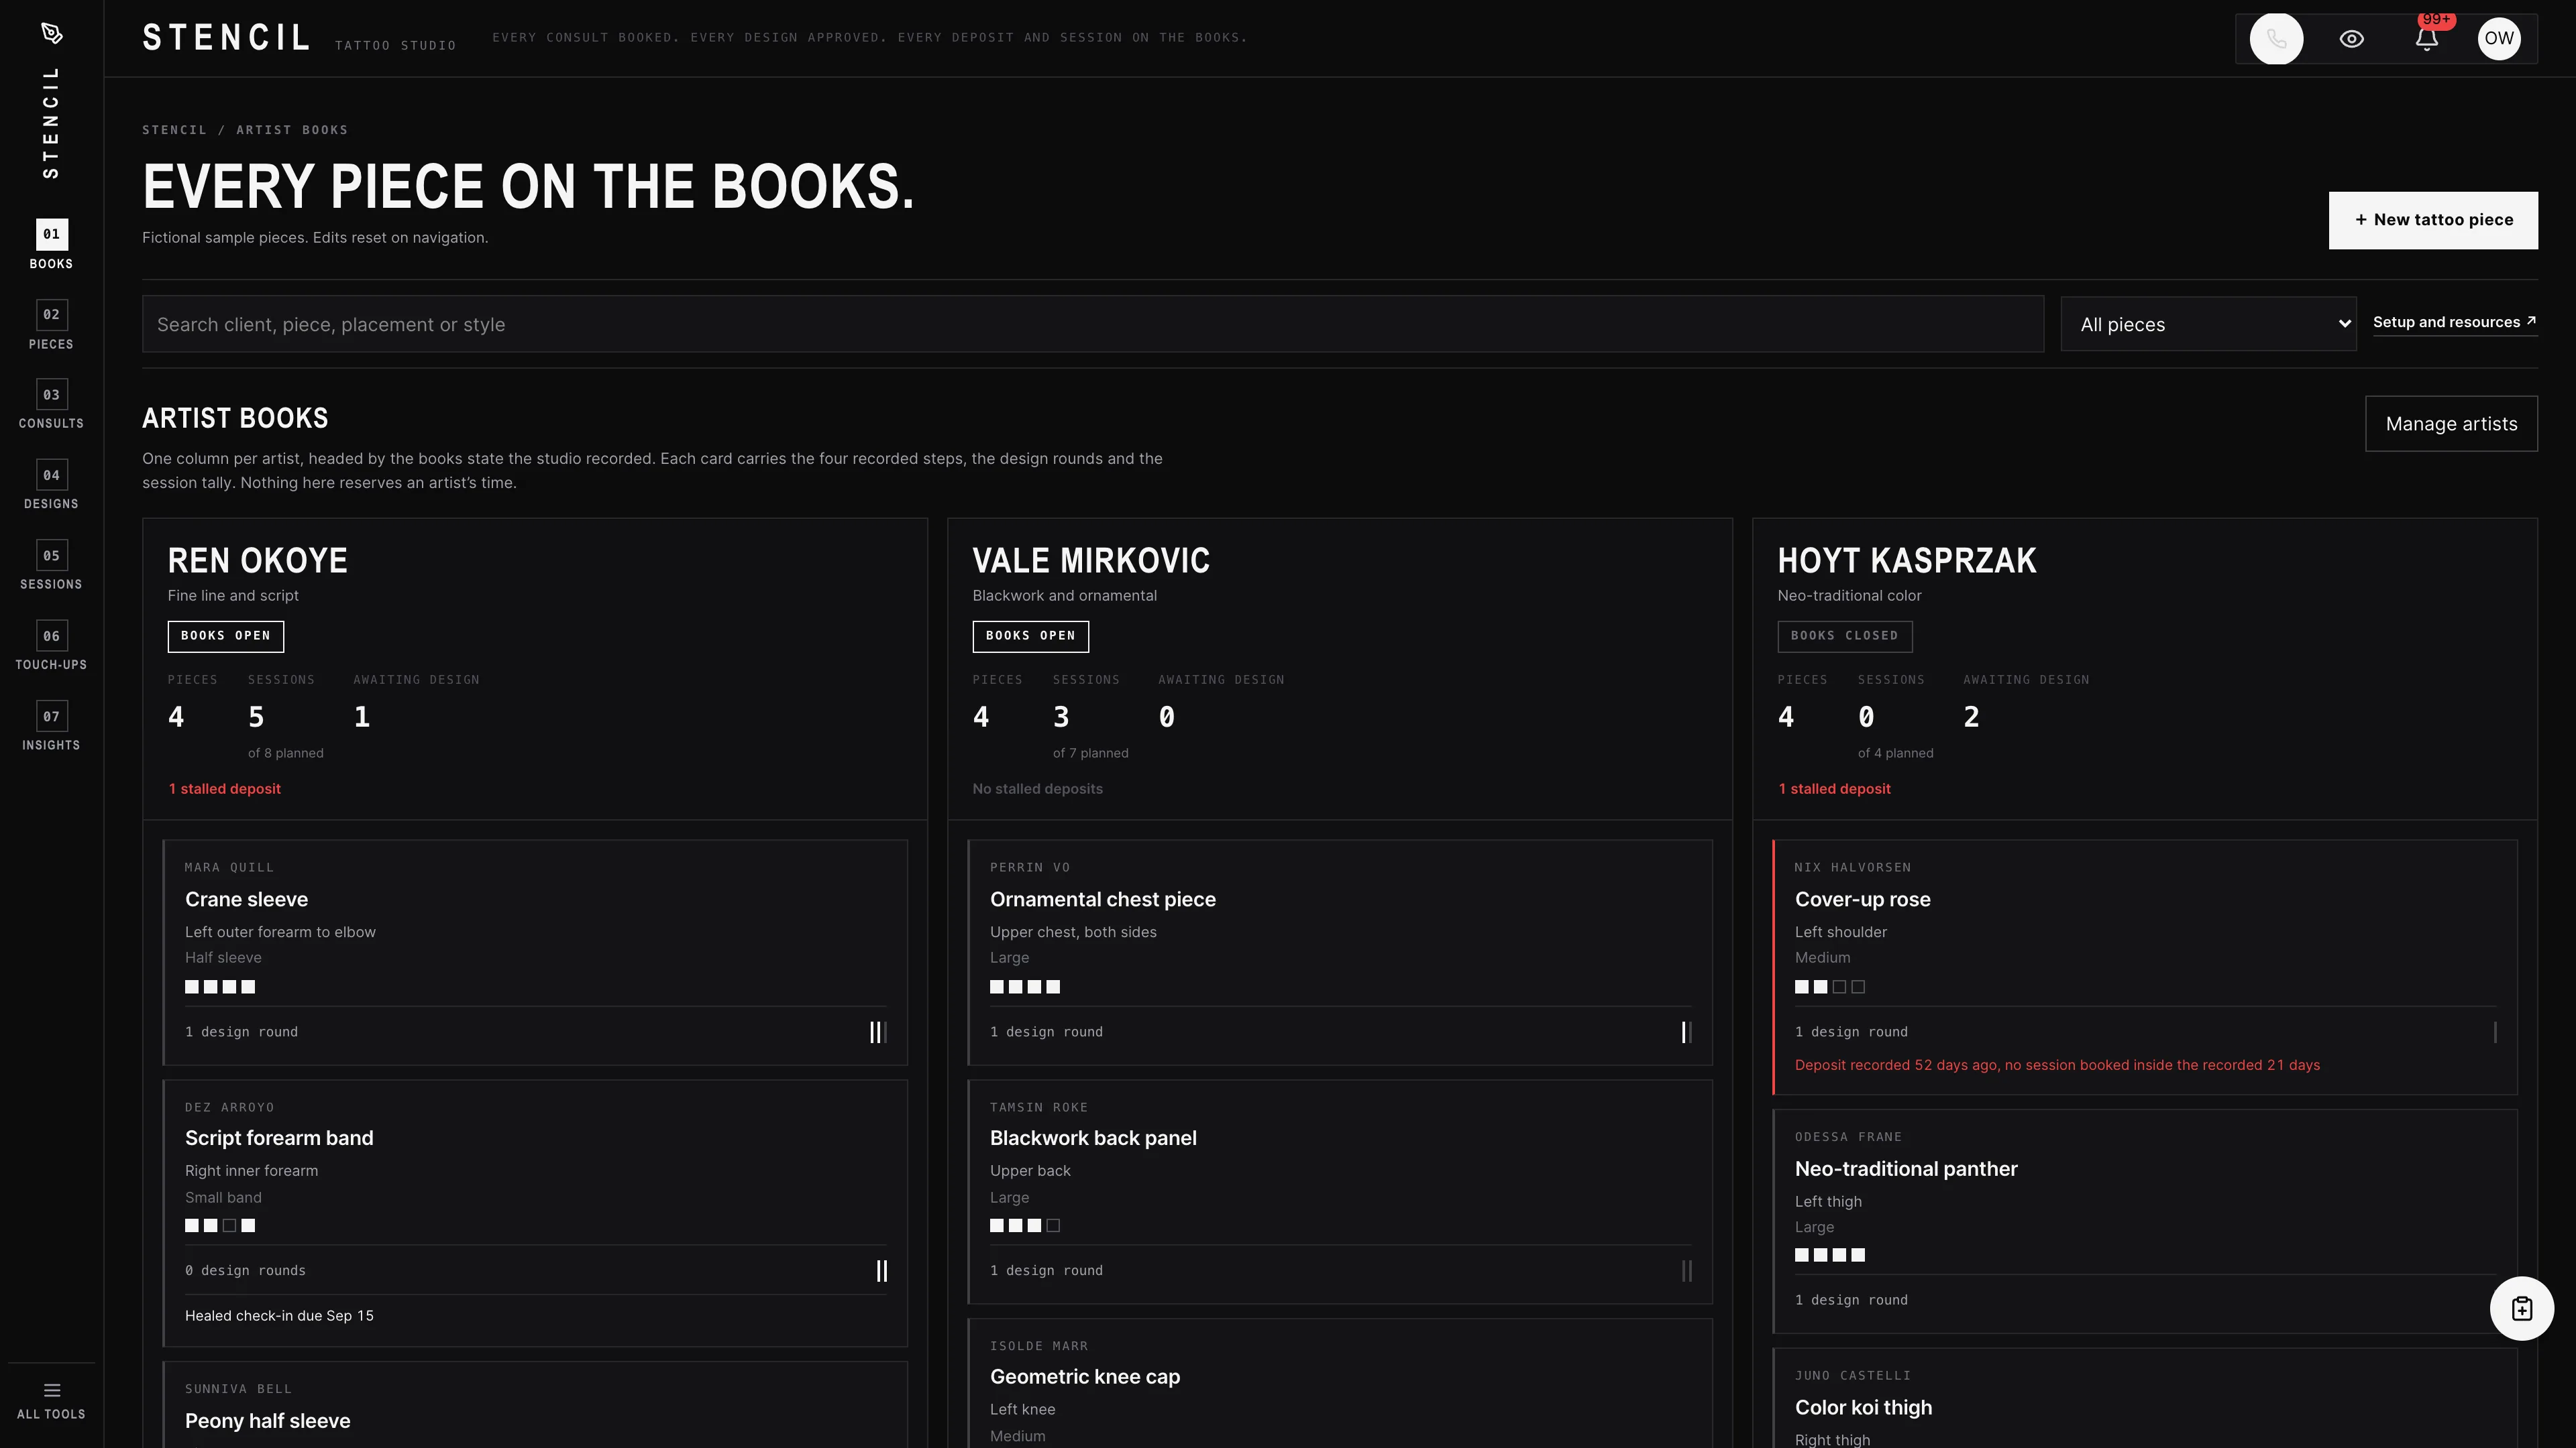
Task: Go to 03 Consults section
Action: (51, 405)
